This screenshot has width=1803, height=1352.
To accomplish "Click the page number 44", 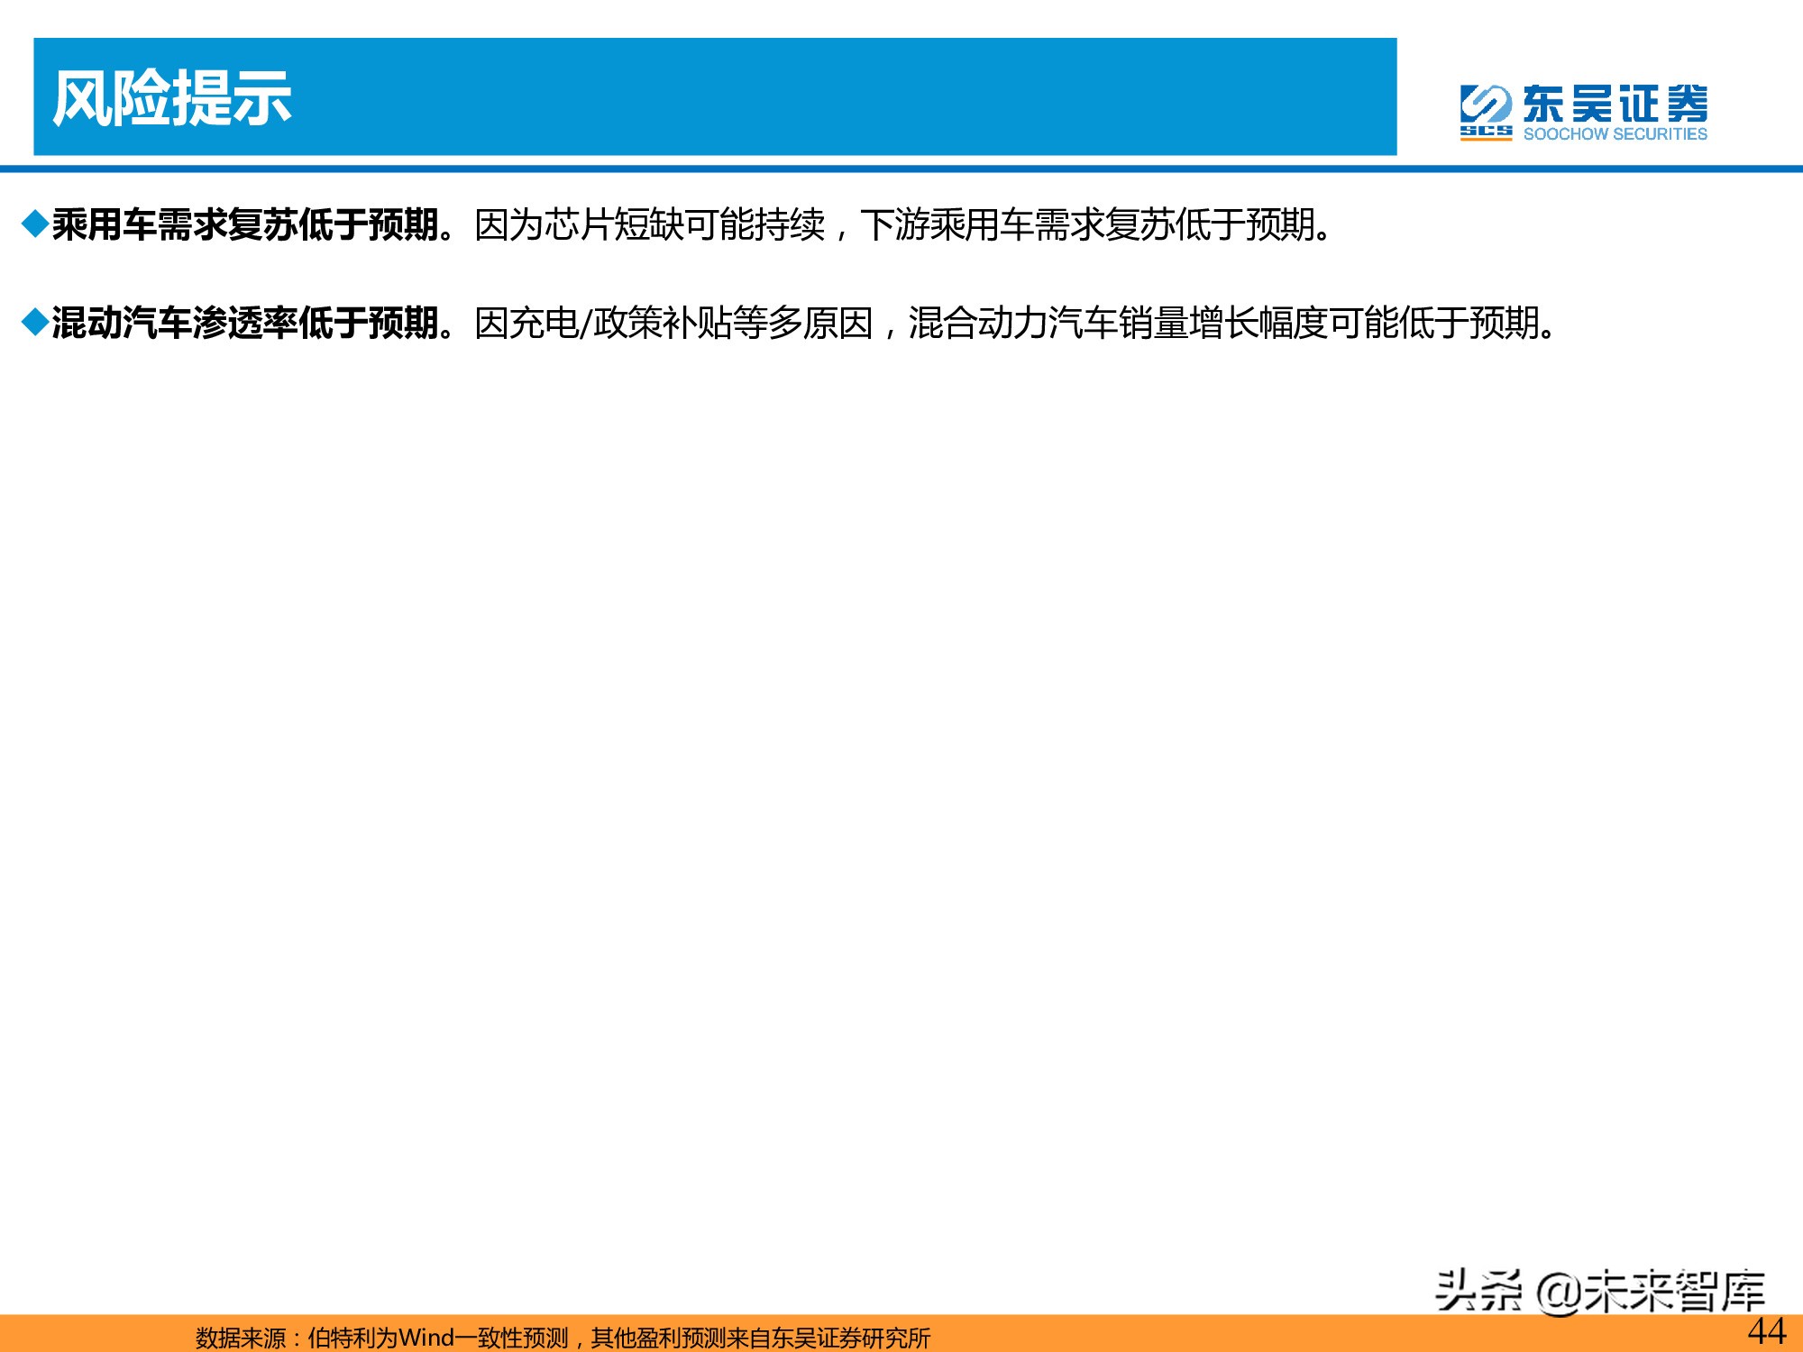I will coord(1765,1330).
